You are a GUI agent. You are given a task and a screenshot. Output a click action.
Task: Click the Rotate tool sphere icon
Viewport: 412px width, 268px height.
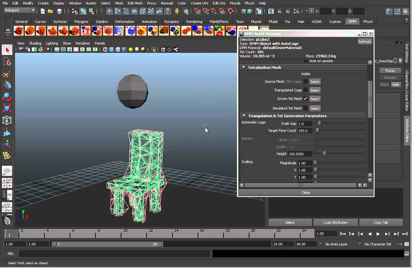(x=7, y=97)
